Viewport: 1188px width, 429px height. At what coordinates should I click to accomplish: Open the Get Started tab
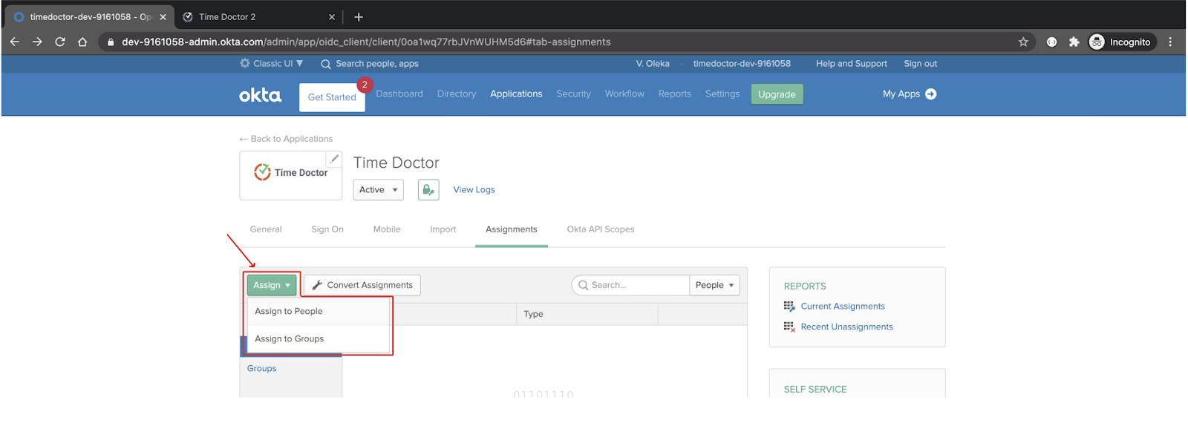click(332, 97)
